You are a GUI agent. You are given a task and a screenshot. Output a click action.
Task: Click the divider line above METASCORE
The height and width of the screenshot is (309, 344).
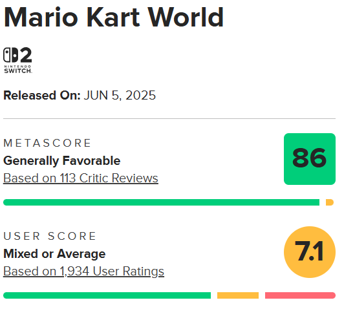(x=169, y=119)
